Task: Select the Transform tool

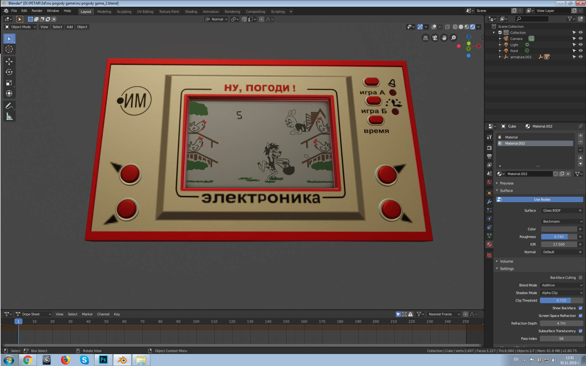Action: pos(9,93)
